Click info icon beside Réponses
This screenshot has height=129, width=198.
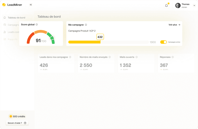tap(173, 57)
